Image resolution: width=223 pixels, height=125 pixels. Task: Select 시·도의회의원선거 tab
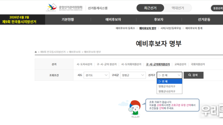131,64
